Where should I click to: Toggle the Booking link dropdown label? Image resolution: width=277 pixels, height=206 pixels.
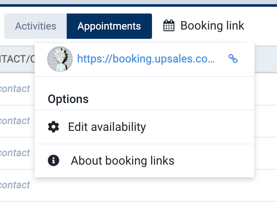(x=212, y=25)
